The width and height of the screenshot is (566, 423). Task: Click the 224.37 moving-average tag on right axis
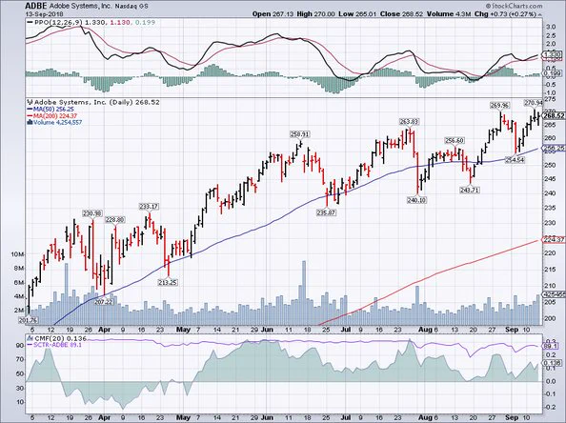(554, 240)
